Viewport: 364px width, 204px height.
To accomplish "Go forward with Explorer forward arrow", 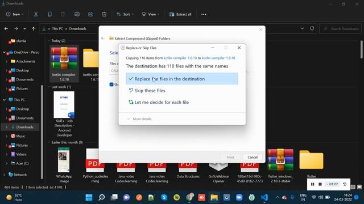I will point(16,29).
